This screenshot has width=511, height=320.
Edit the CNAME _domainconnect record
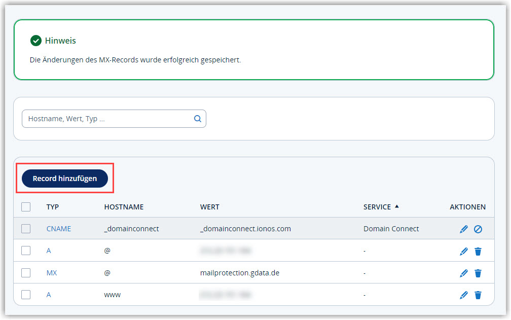[463, 229]
